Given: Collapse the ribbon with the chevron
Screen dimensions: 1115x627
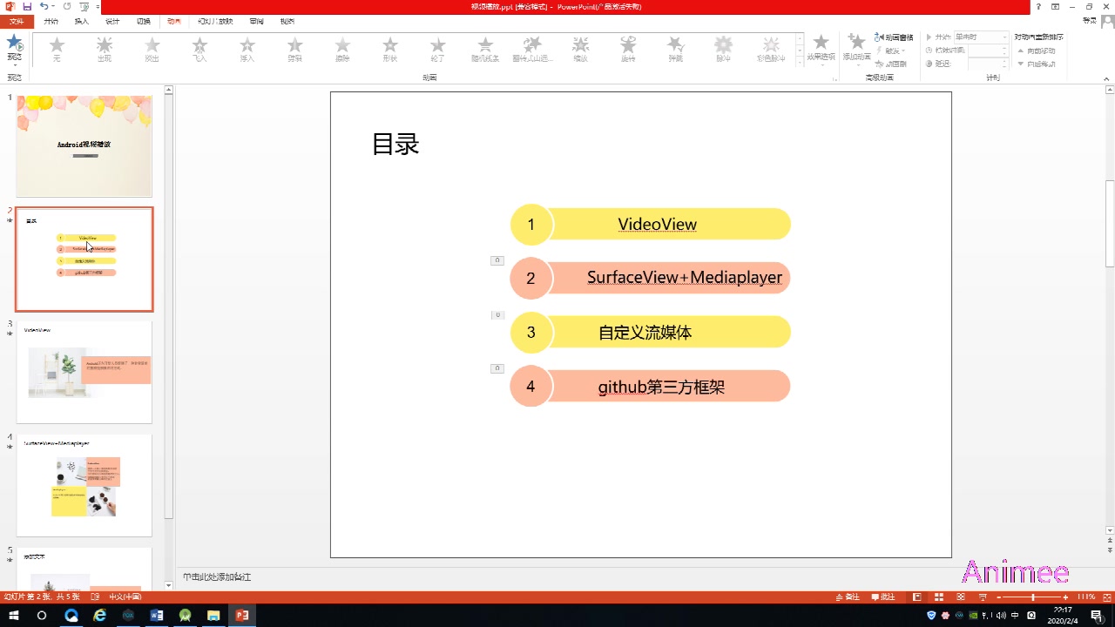Looking at the screenshot, I should tap(1108, 78).
